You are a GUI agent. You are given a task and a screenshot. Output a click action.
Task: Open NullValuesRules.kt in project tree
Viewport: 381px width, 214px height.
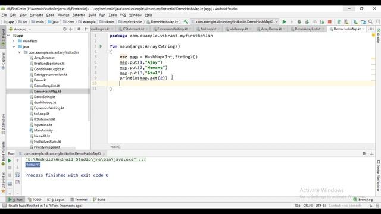point(48,141)
